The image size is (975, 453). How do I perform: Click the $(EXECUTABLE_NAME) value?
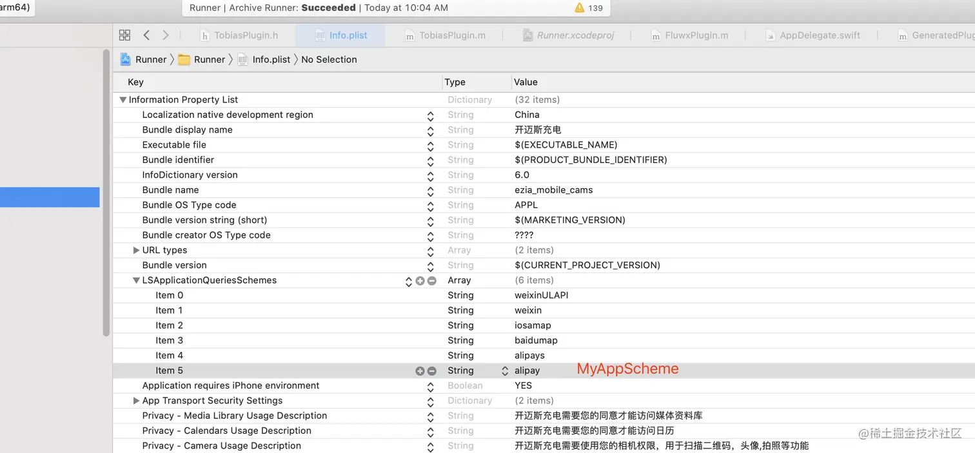click(x=566, y=145)
